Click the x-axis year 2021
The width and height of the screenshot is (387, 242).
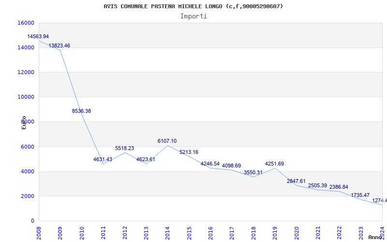(318, 233)
